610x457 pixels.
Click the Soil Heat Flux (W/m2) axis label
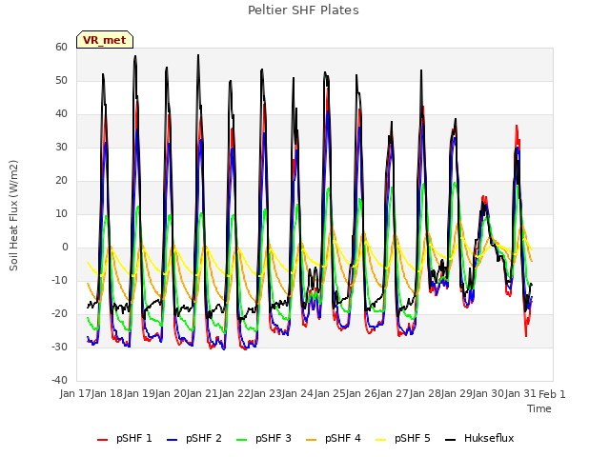[x=13, y=215]
